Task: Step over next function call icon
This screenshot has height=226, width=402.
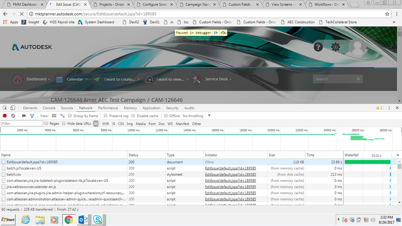Action: tap(223, 33)
